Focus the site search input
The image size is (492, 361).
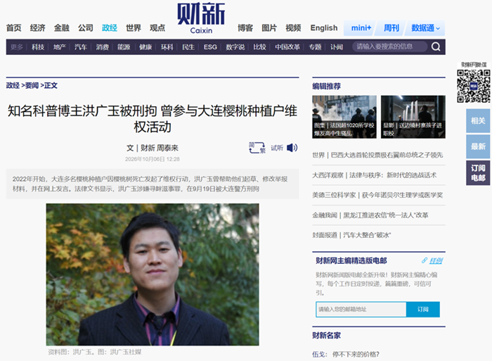(x=389, y=47)
